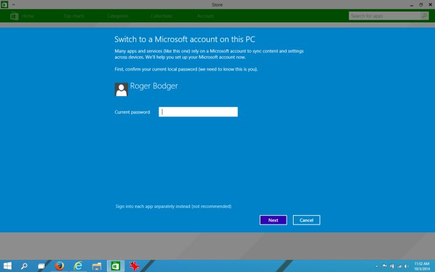Open File Explorer from the taskbar
435x272 pixels.
97,266
